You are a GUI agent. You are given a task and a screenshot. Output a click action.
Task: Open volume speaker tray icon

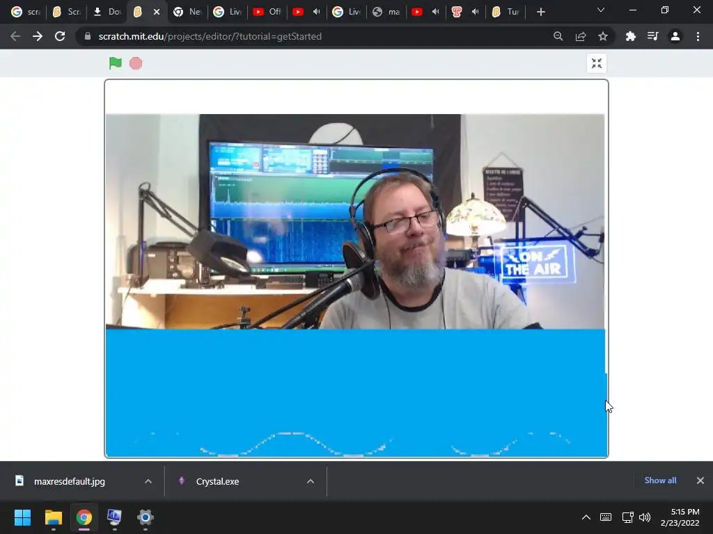pyautogui.click(x=645, y=517)
